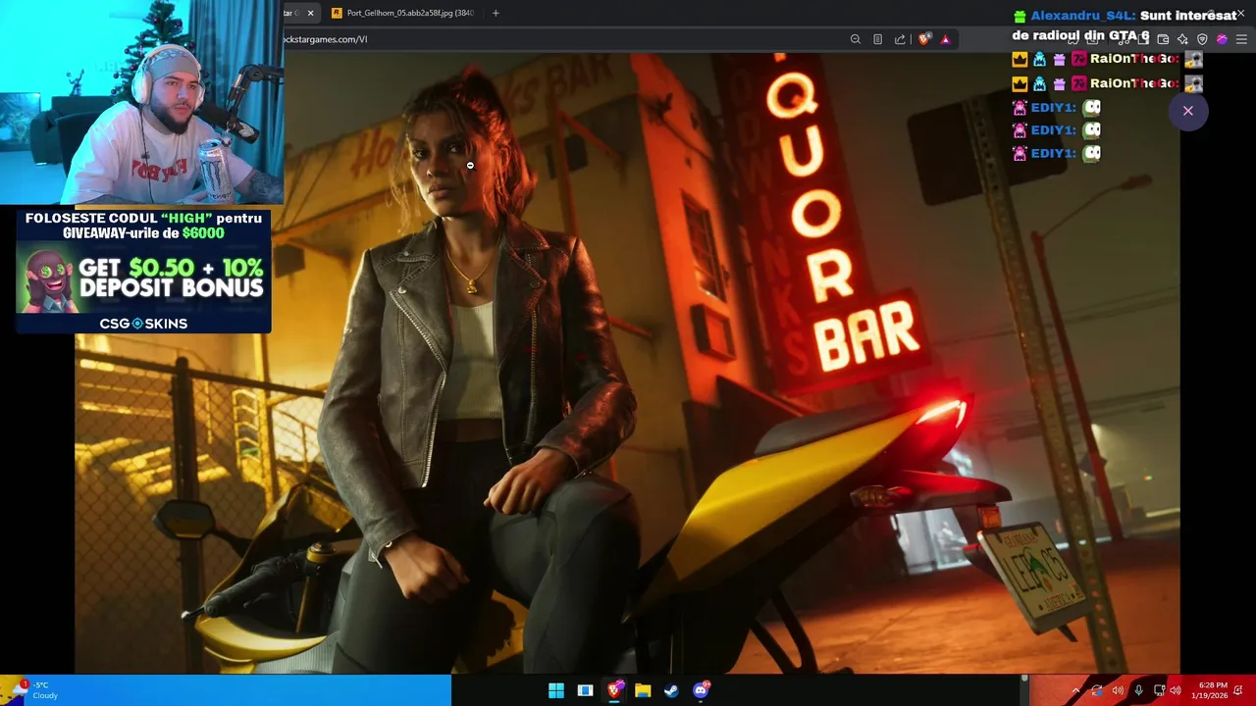Switch to the Port_Gellhorn_05 jpg tab
Screen dimensions: 1256x706
click(402, 13)
